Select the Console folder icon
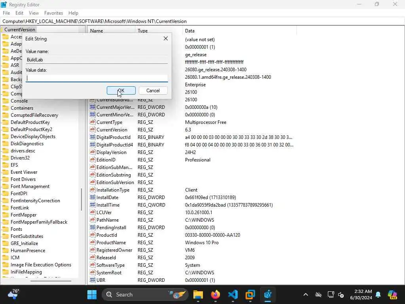405x304 pixels. 6,101
